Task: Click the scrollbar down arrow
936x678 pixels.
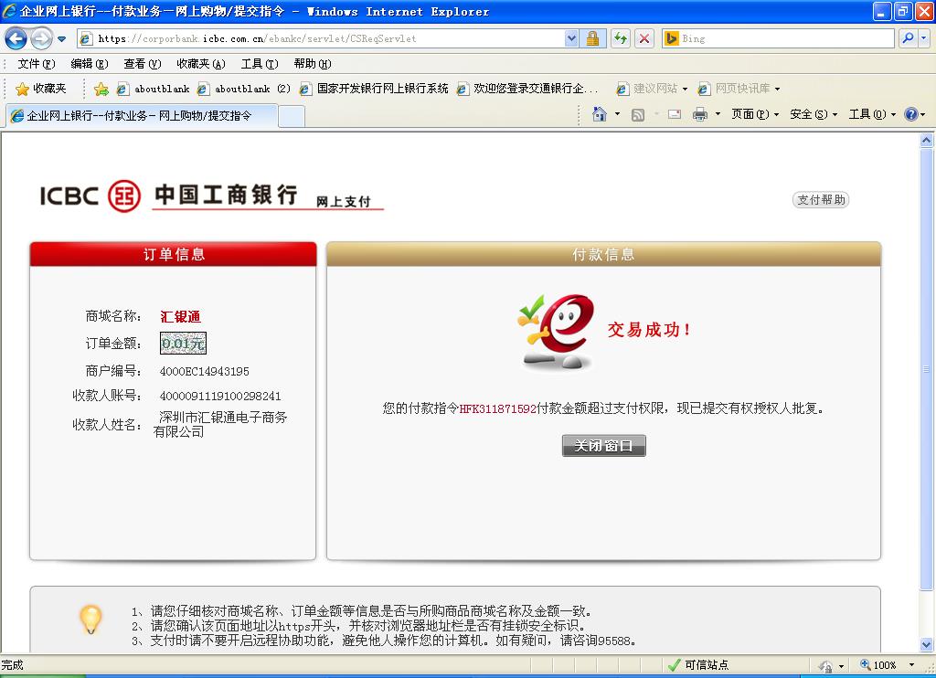Action: point(926,644)
